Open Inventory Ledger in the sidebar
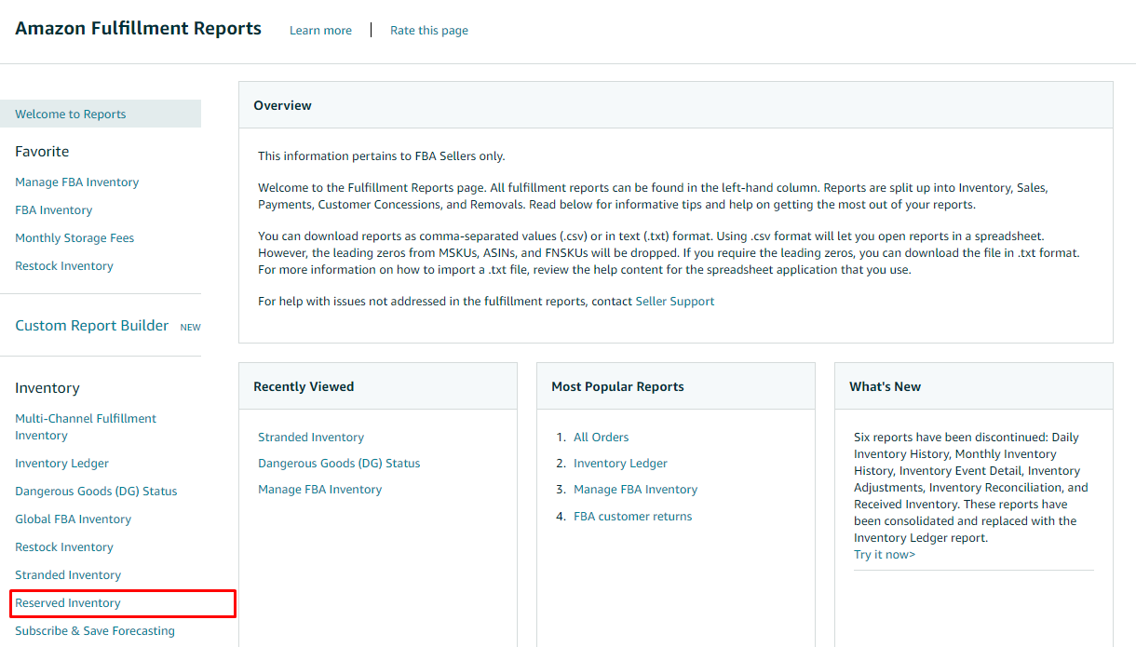Viewport: 1136px width, 647px height. [x=62, y=464]
